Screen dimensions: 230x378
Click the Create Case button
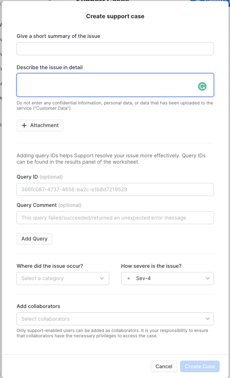(x=200, y=366)
